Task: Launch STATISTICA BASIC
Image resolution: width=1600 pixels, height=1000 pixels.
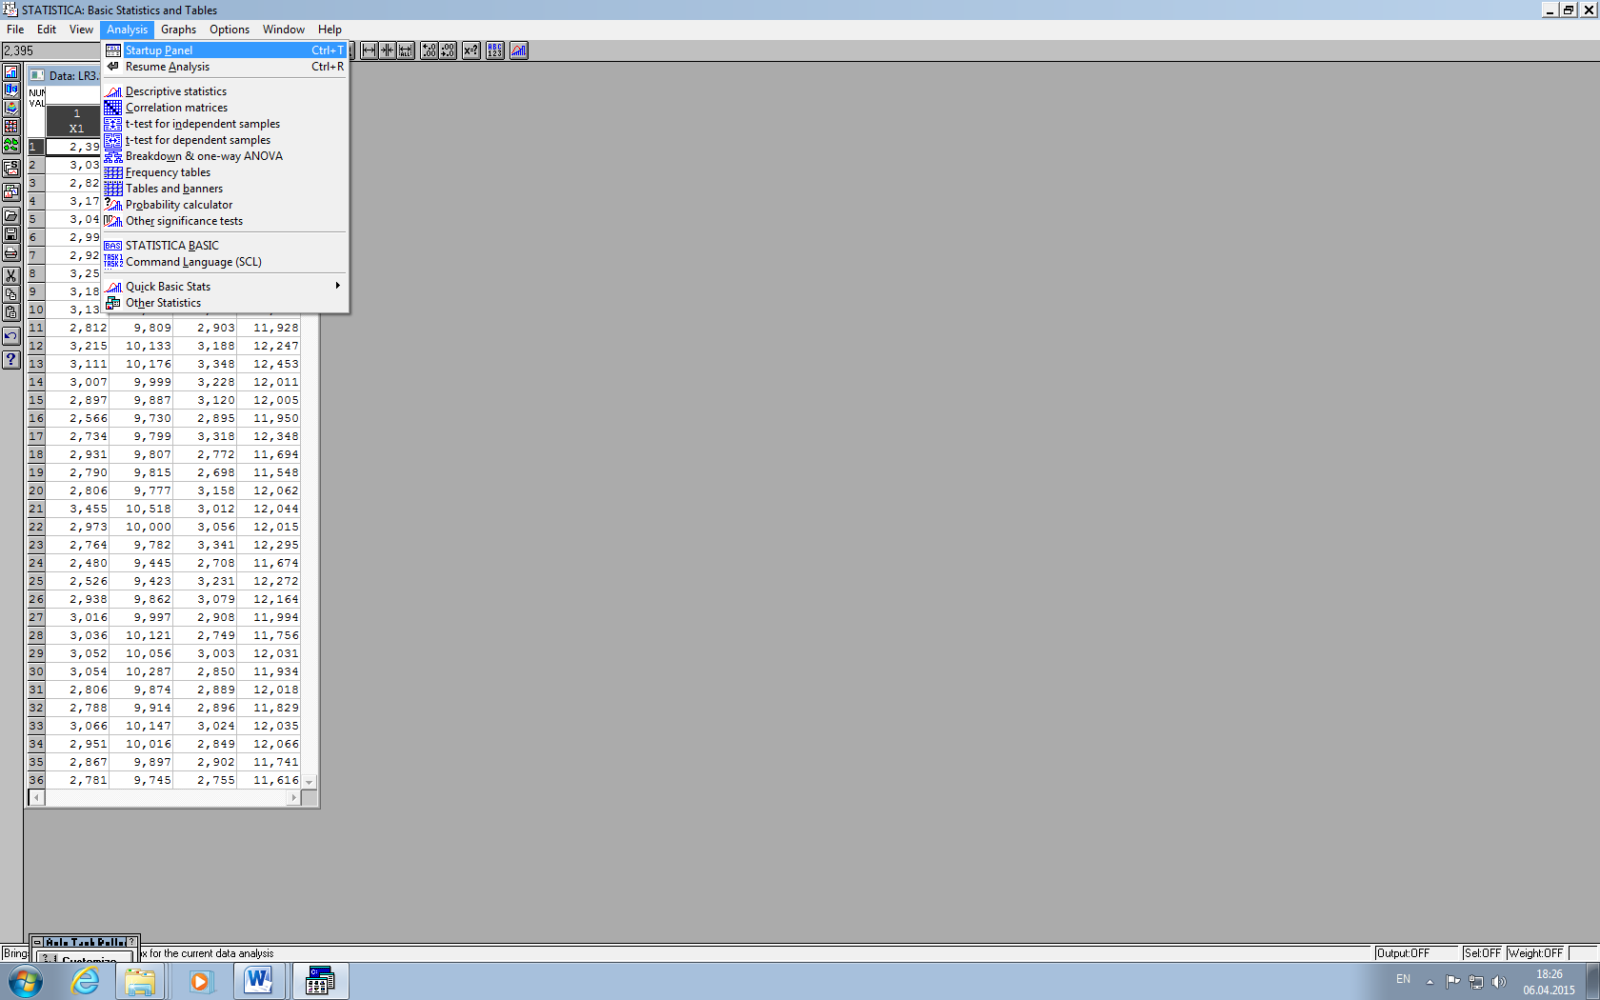Action: [225, 246]
